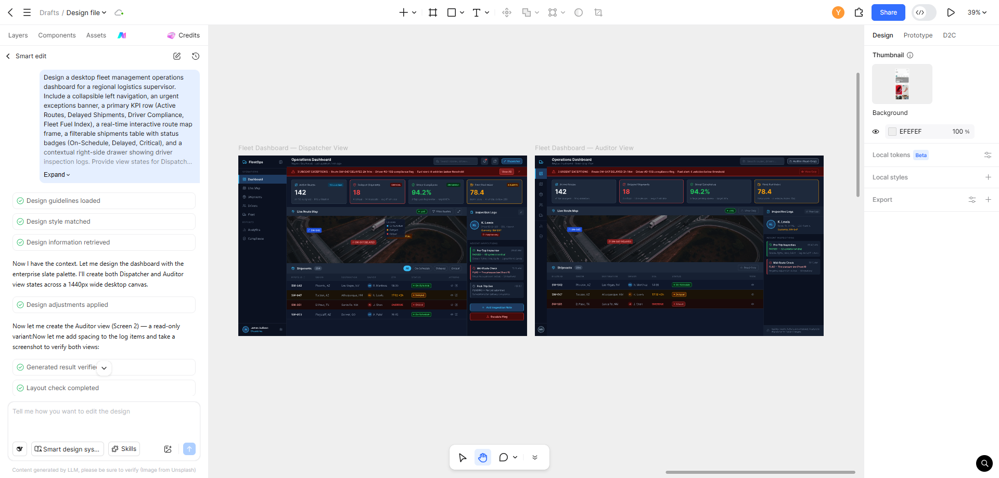
Task: Select the Move cursor tool
Action: pos(463,458)
